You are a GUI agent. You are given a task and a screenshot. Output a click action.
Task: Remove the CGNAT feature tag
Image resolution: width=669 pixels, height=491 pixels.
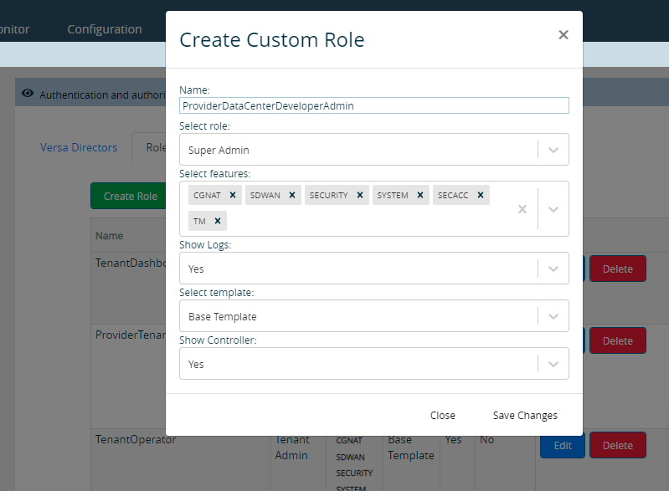tap(233, 195)
